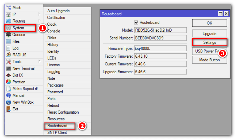The width and height of the screenshot is (235, 139).
Task: Click the Factory Firmware field
Action: (160, 56)
